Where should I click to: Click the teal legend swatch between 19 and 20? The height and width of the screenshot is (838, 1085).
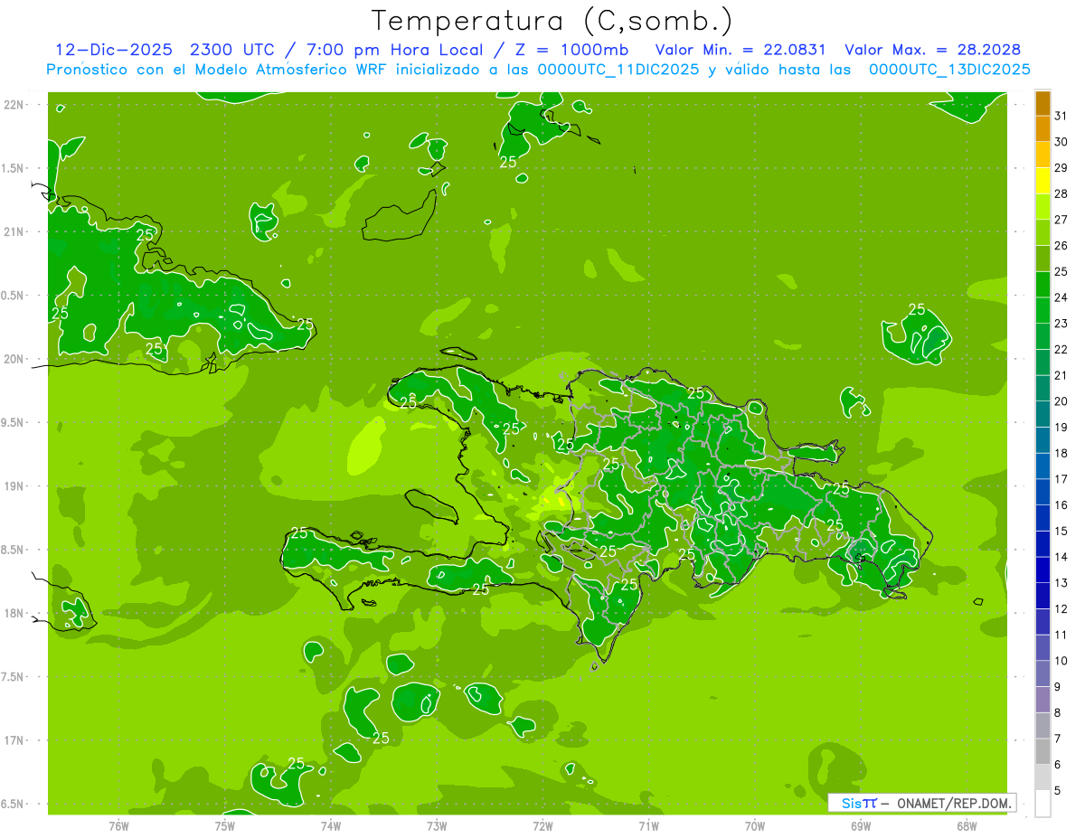[1043, 415]
